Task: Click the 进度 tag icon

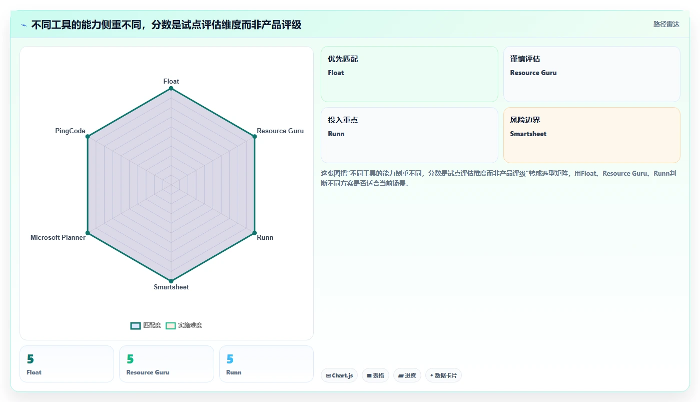Action: click(x=401, y=375)
